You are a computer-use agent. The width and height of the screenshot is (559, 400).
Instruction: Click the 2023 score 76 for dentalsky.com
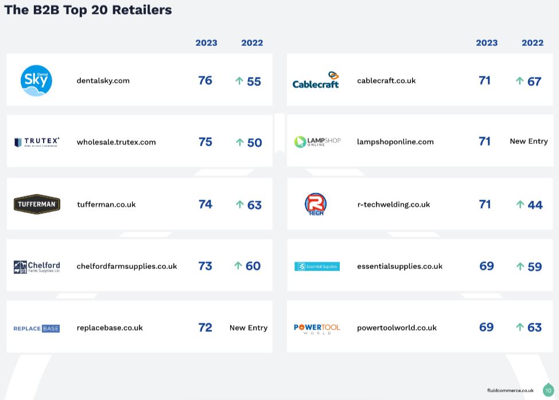205,80
